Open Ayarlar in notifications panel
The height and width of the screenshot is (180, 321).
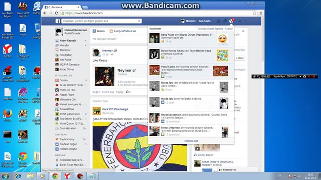229,29
